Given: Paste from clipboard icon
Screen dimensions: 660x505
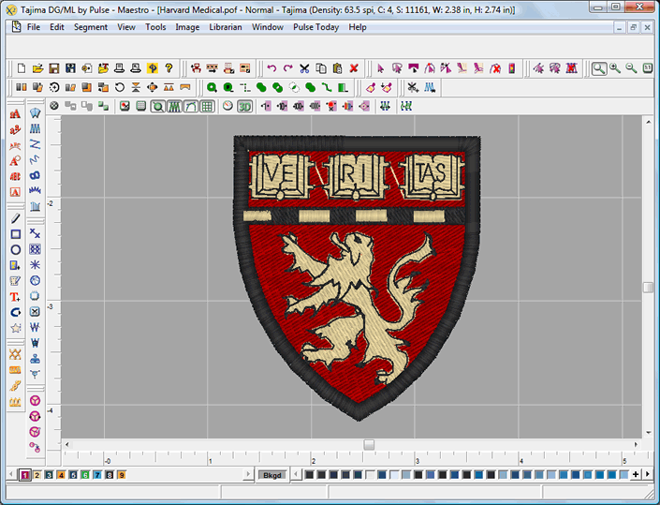Looking at the screenshot, I should pos(337,68).
